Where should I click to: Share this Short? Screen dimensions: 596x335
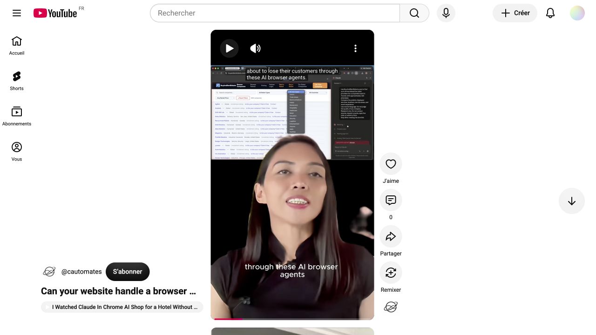coord(391,236)
